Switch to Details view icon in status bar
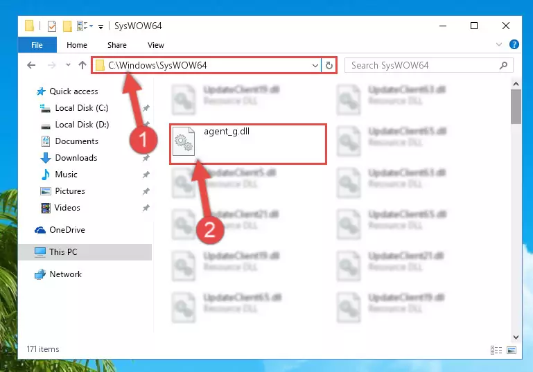The height and width of the screenshot is (372, 533). pyautogui.click(x=496, y=350)
